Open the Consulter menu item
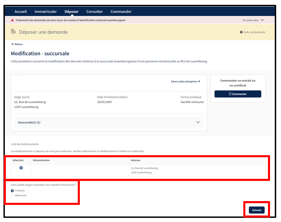The image size is (281, 222). 94,12
